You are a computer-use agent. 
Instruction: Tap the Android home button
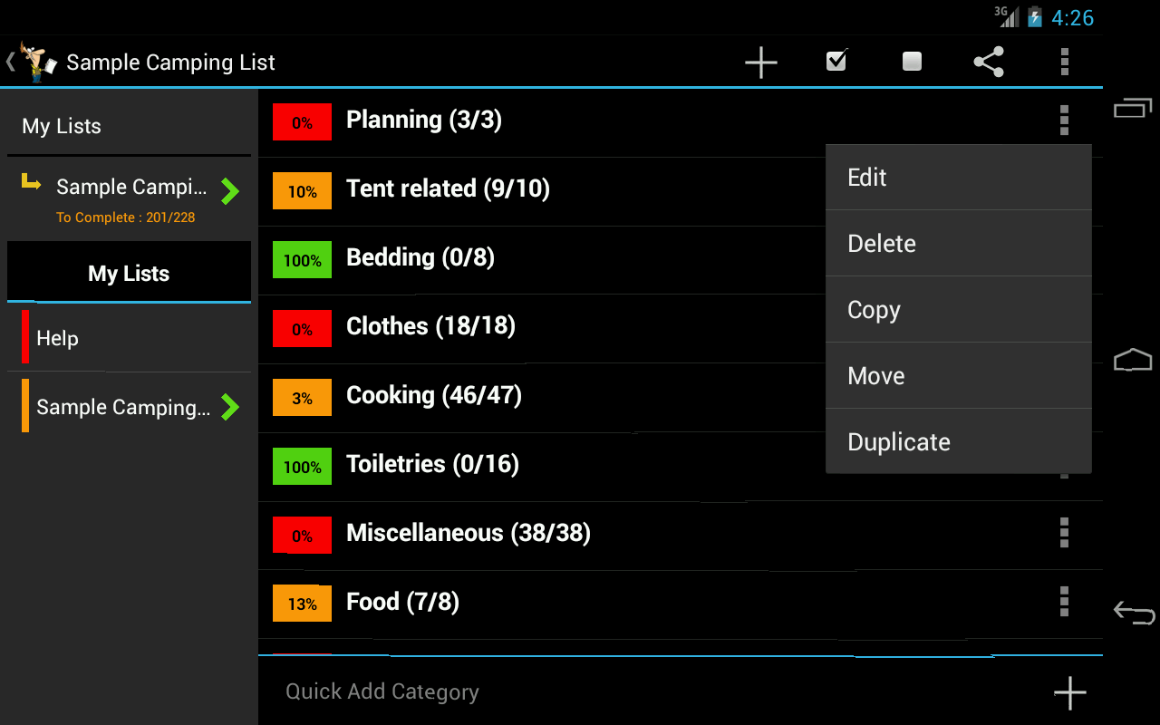[x=1133, y=360]
